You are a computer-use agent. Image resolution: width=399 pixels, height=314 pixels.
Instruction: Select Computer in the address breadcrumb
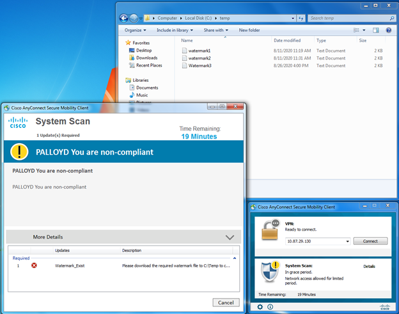167,18
